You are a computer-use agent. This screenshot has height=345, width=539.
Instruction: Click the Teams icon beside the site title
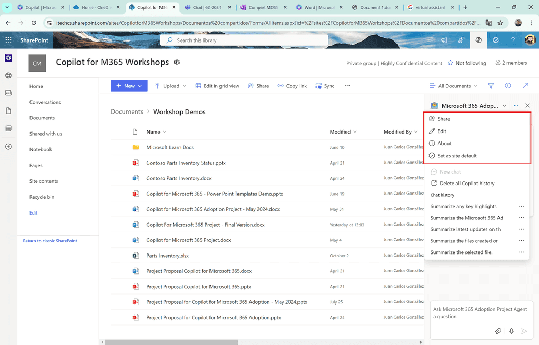[x=177, y=62]
